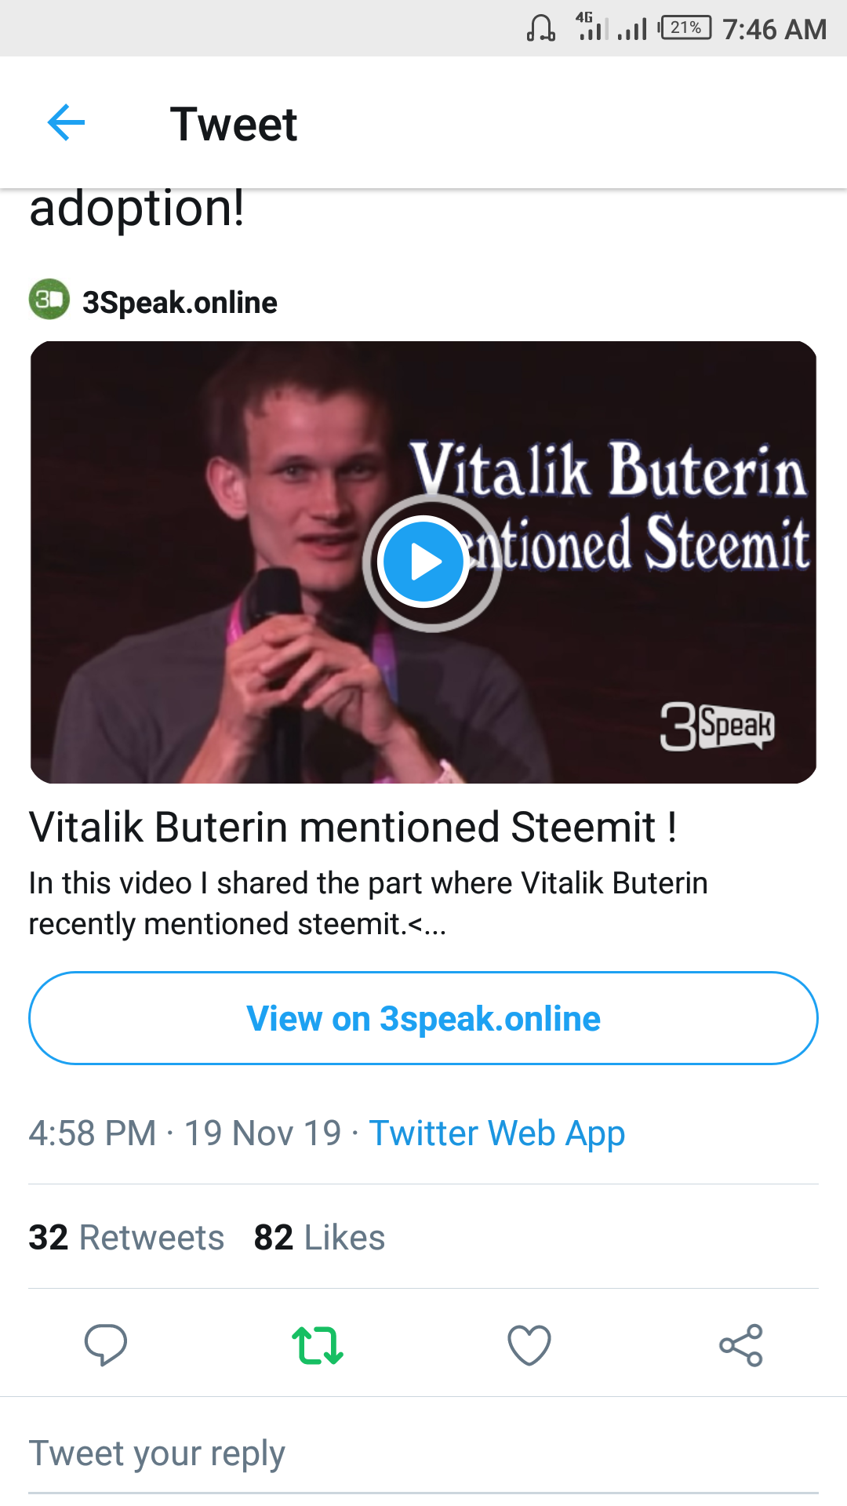Tap the headphones status icon
Viewport: 847px width, 1506px height.
point(540,28)
